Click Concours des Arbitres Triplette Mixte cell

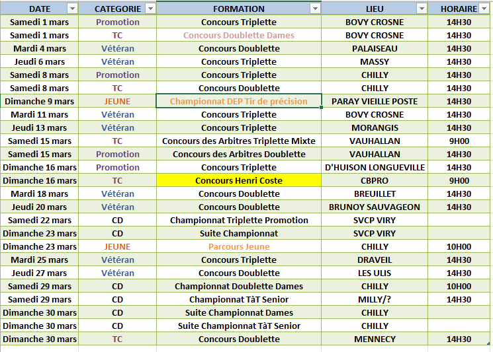(239, 141)
